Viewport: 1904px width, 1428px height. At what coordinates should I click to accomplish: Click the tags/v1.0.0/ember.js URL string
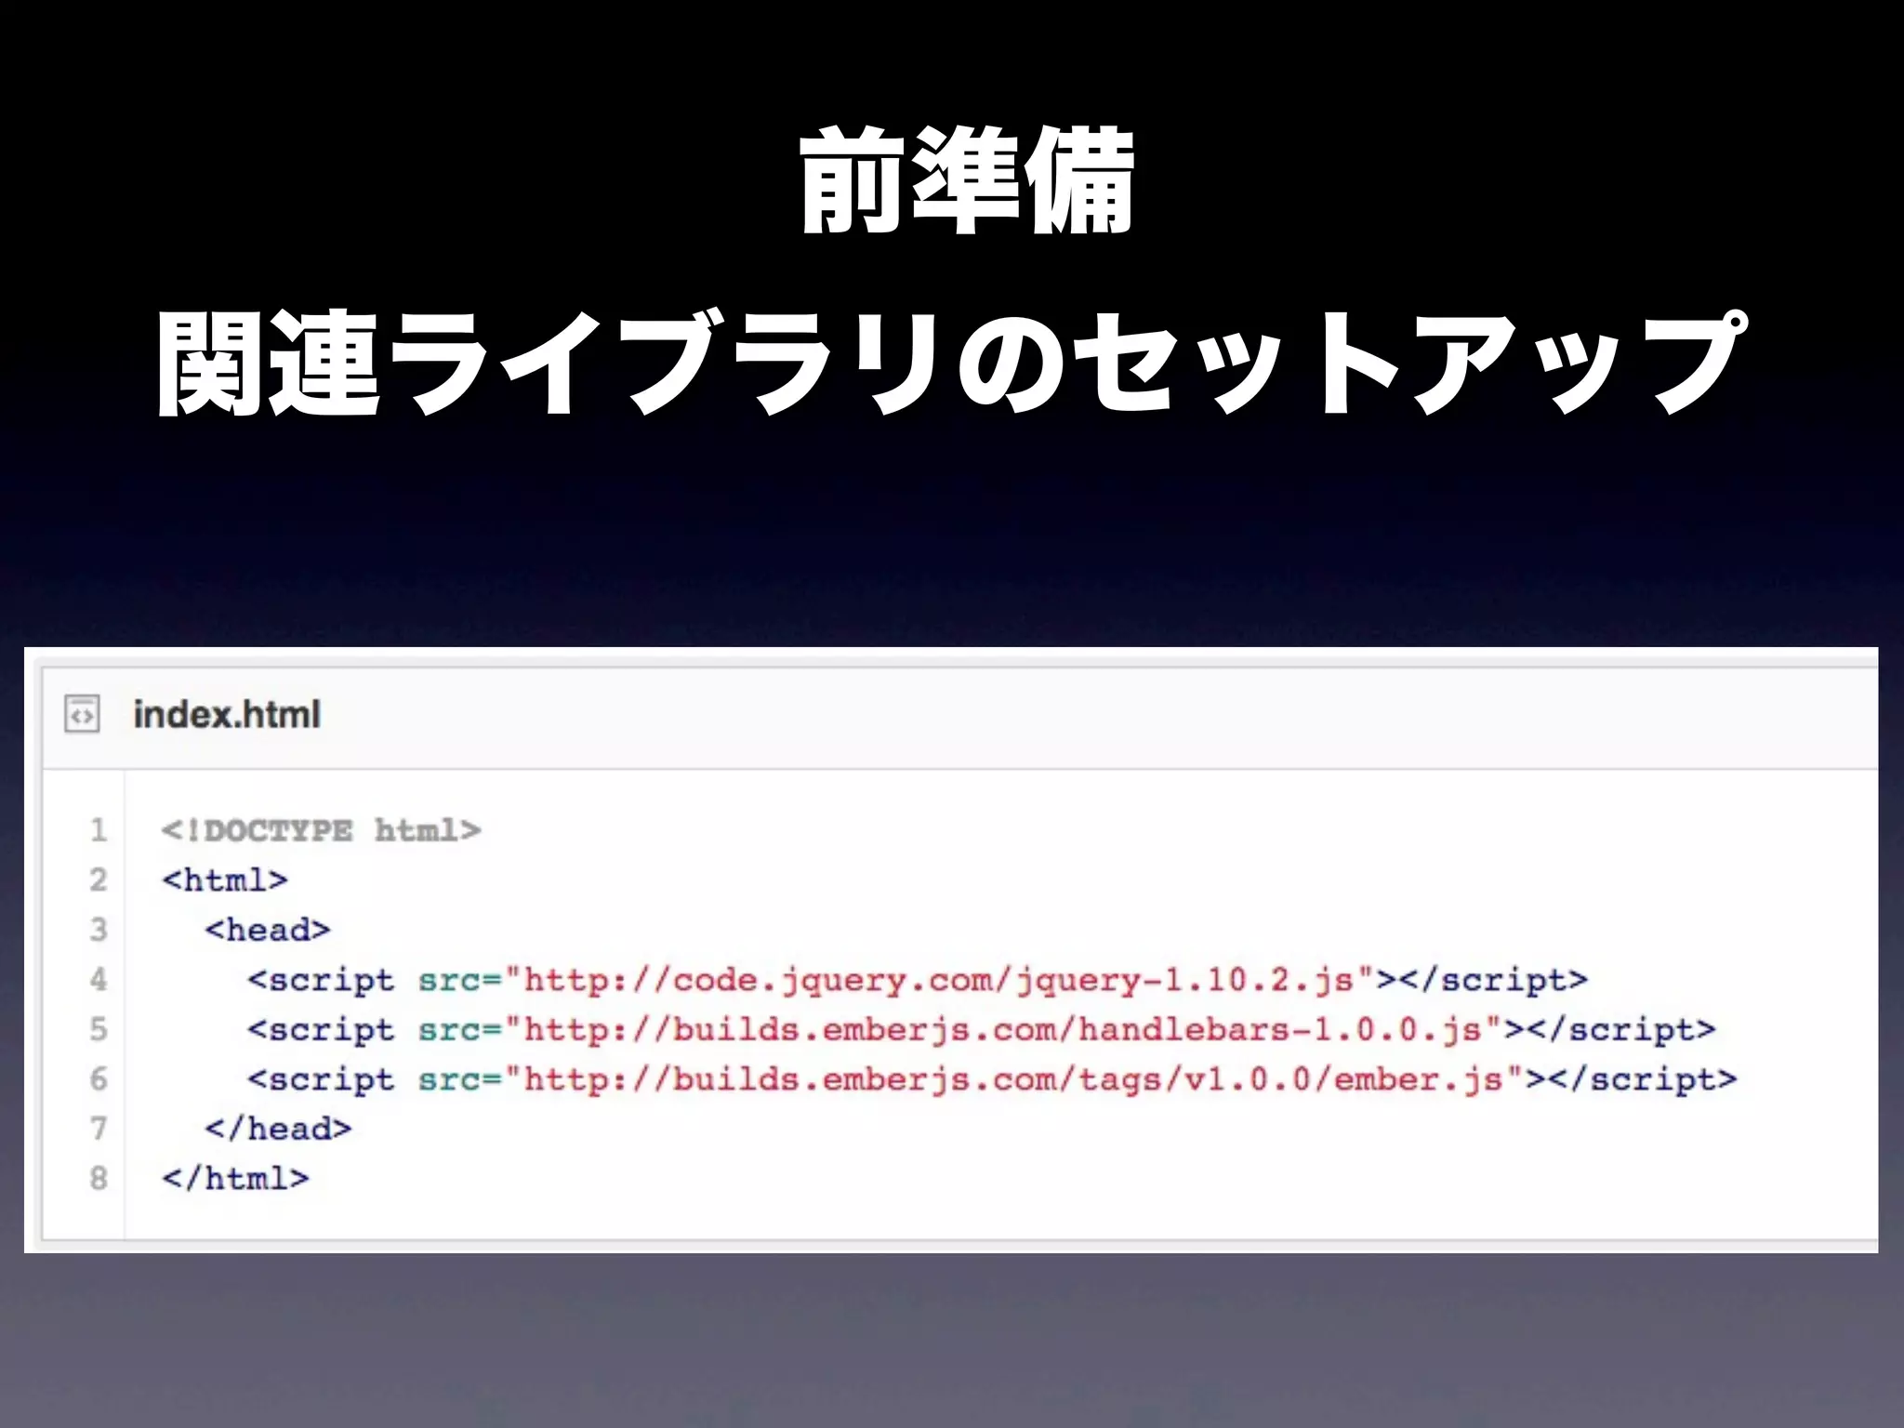1014,1079
